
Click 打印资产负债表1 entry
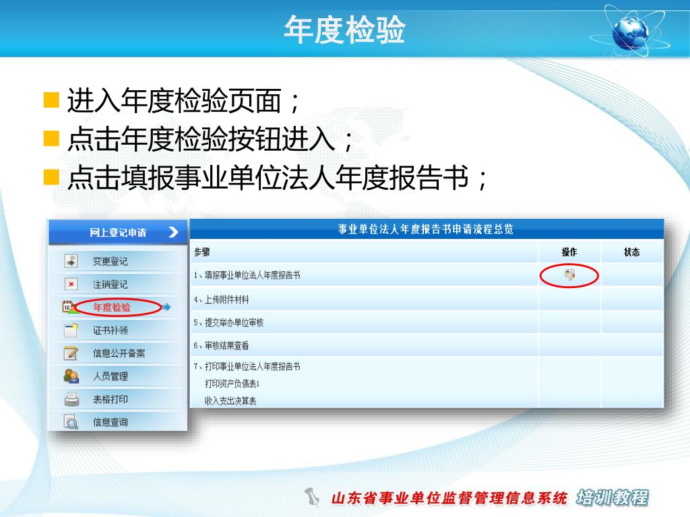tap(232, 383)
